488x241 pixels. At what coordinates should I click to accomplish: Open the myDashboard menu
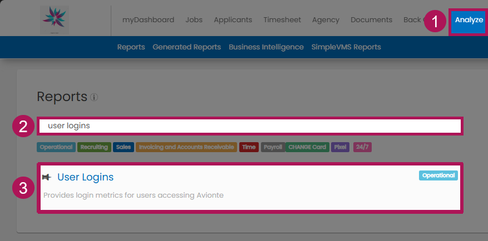[148, 20]
